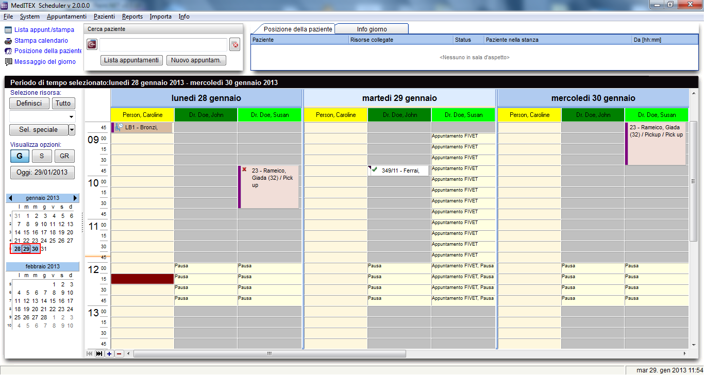
Task: Click the patient search input field
Action: [x=163, y=45]
